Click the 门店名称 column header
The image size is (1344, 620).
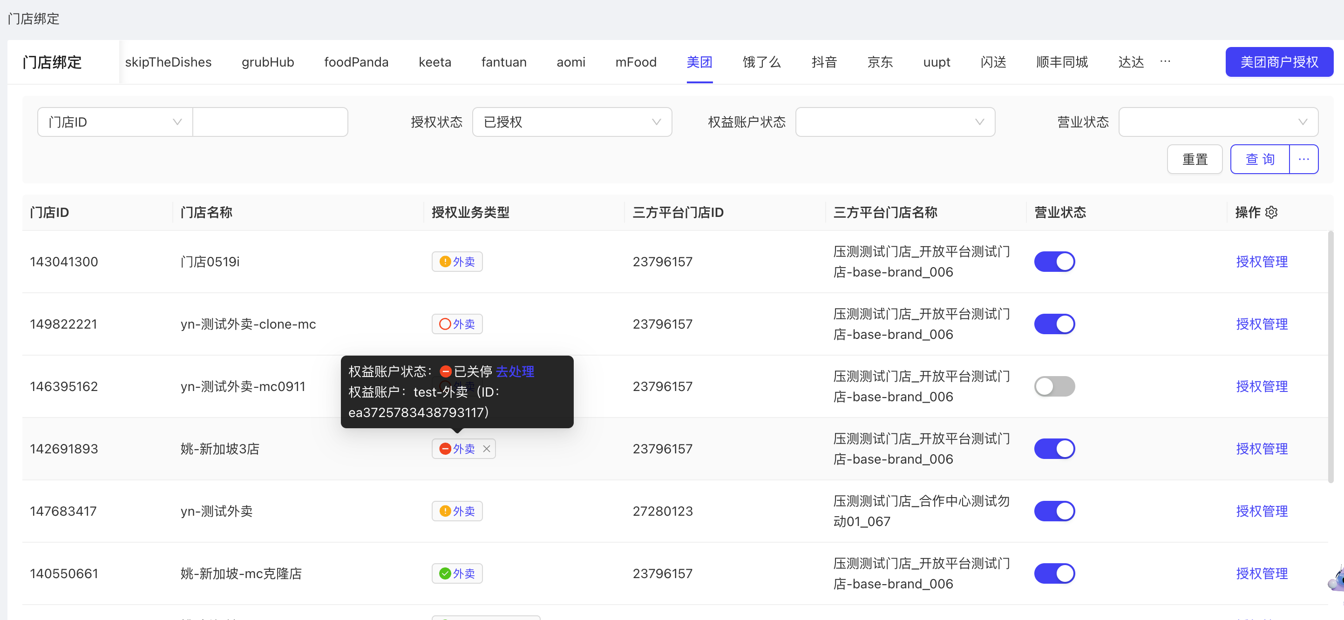(206, 212)
